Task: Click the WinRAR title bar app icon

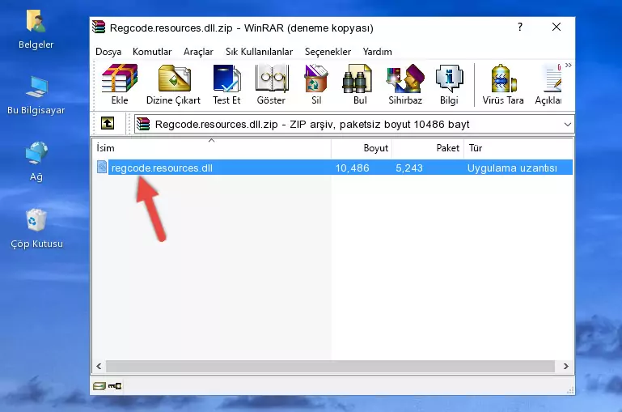Action: [99, 27]
